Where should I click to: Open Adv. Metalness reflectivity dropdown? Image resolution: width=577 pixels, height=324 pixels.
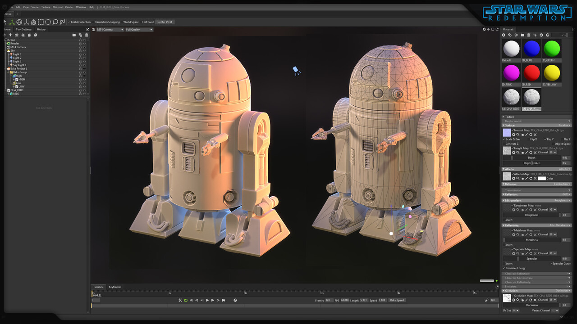click(x=560, y=225)
